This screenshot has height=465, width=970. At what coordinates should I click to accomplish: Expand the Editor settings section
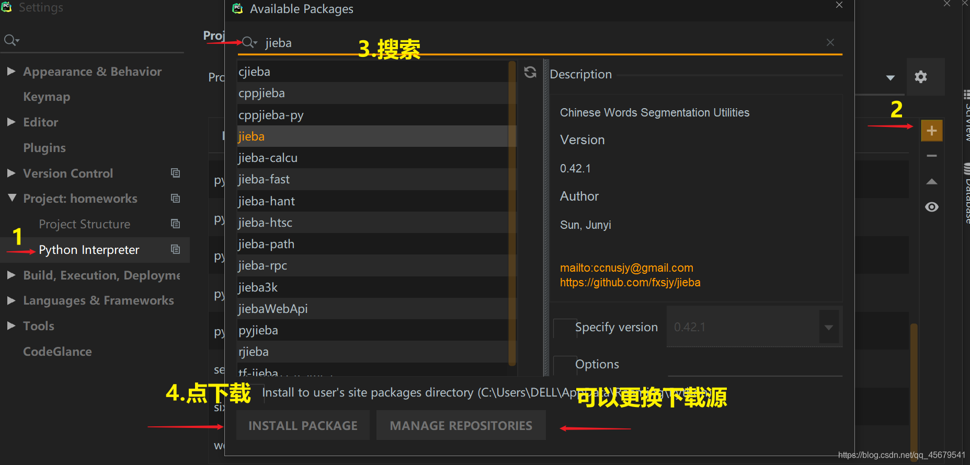pos(11,122)
